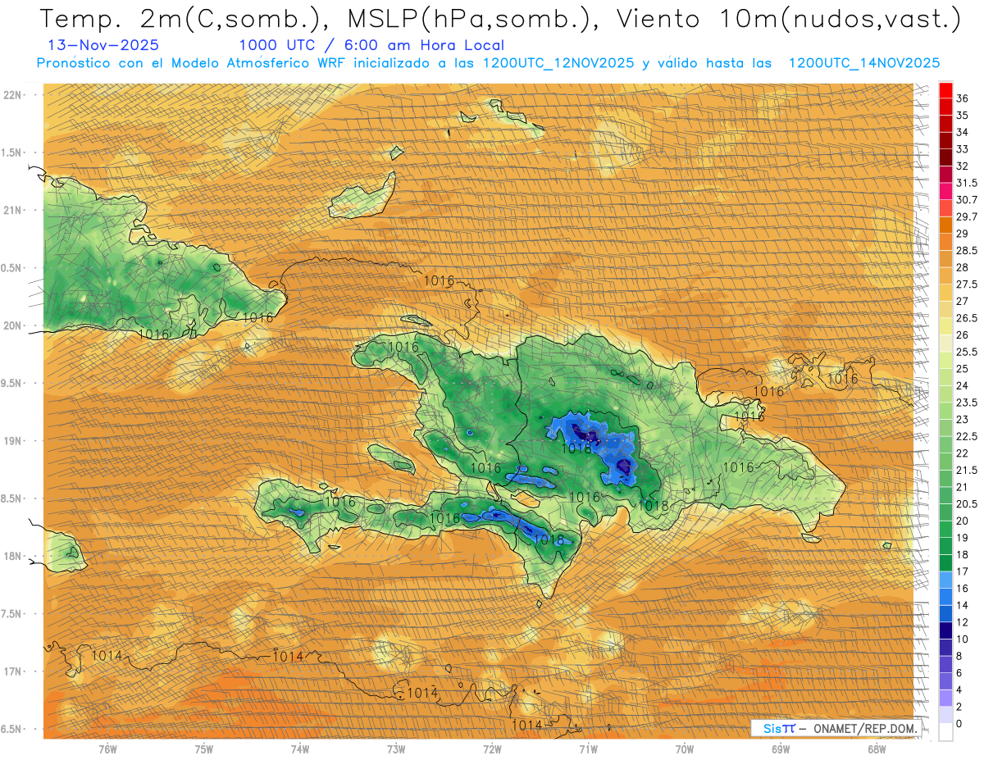
Task: Click the legend value 10
Action: [963, 639]
